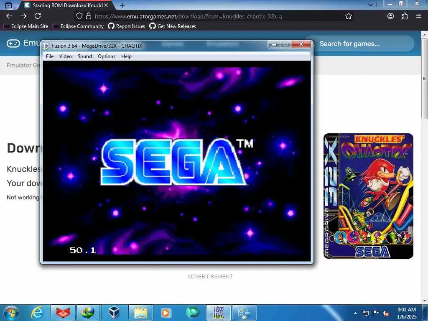The width and height of the screenshot is (428, 321).
Task: Open the Get New Releases bookmark
Action: tap(173, 26)
